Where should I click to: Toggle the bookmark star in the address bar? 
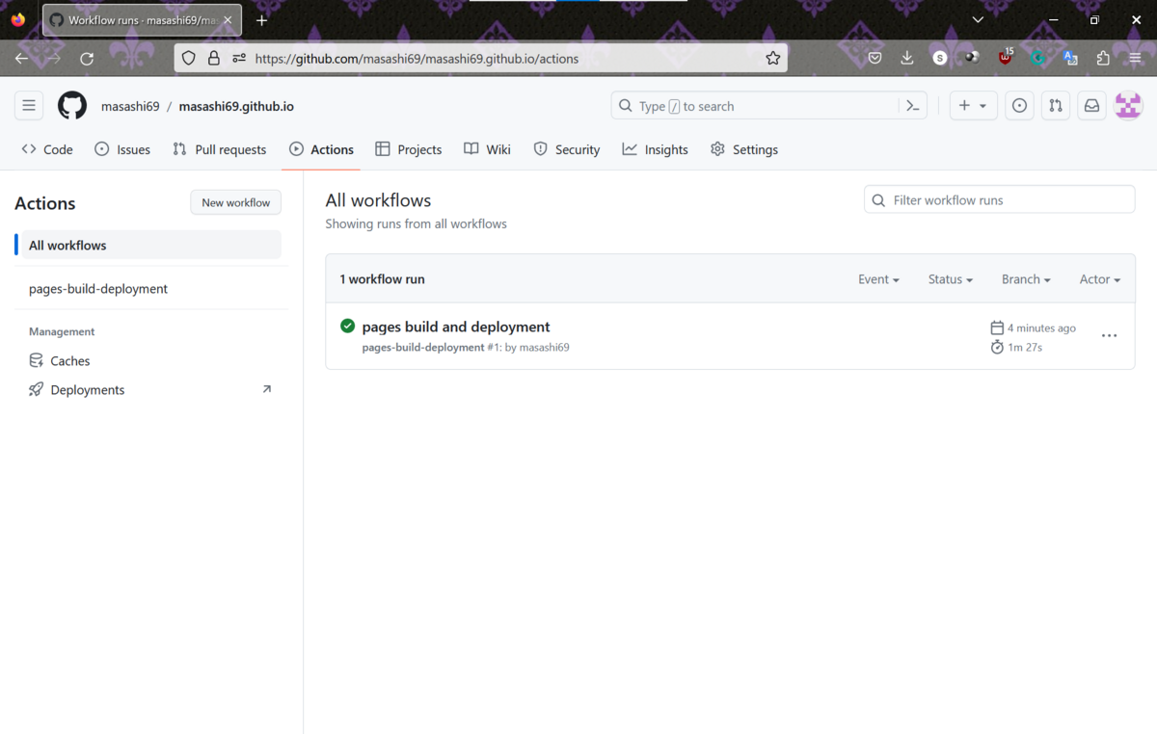[773, 58]
